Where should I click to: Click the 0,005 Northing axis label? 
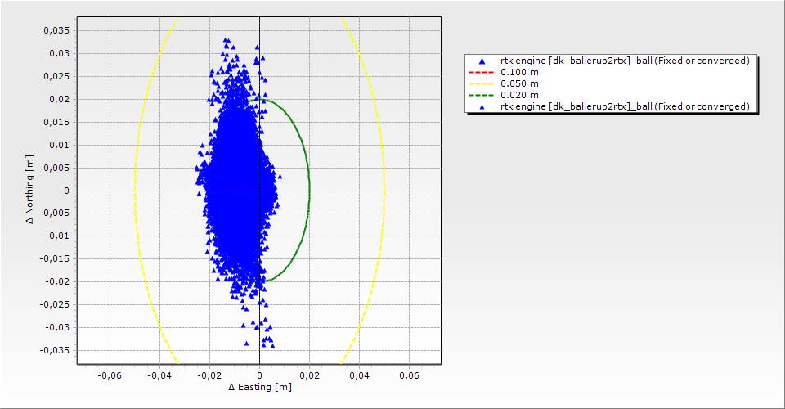56,168
